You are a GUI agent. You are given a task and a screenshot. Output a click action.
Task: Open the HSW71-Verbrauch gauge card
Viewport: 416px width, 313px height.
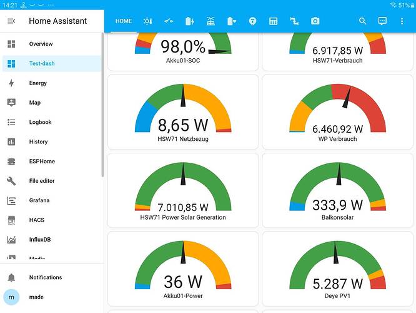coord(337,52)
